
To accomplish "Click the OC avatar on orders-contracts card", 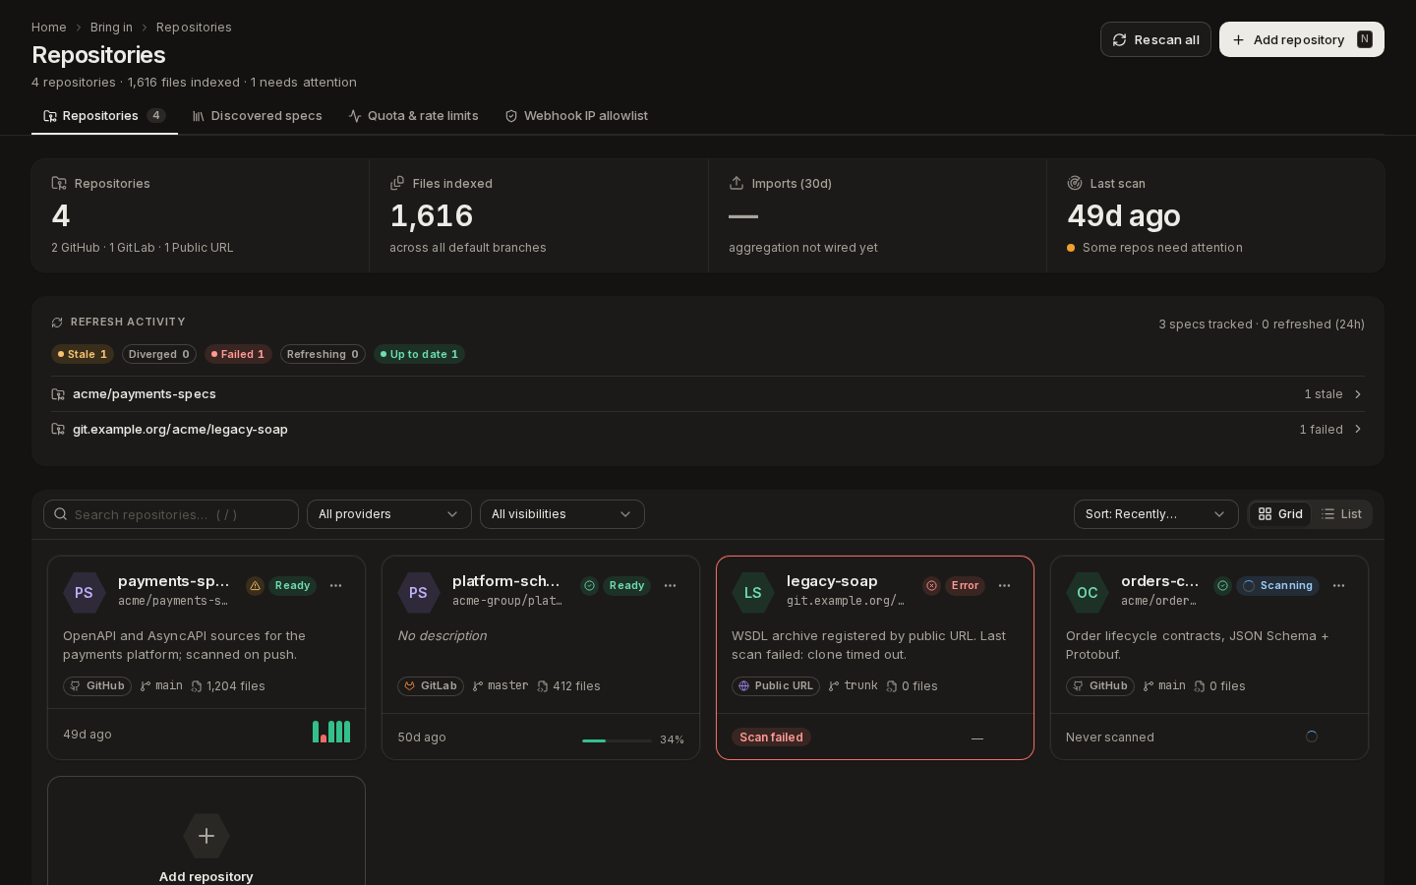I will 1087,593.
